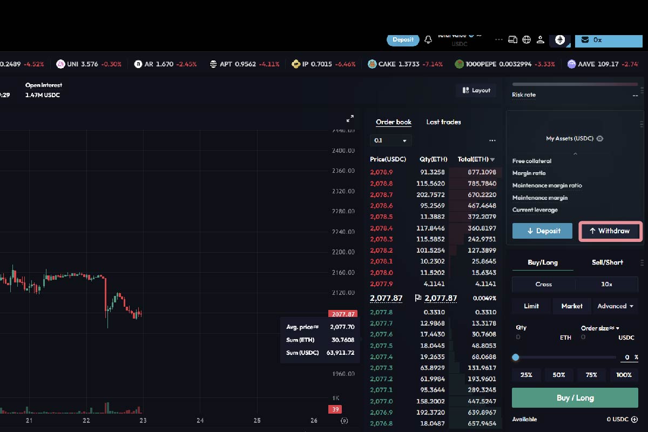This screenshot has width=648, height=432.
Task: Expand the Advanced order types dropdown
Action: tap(615, 306)
